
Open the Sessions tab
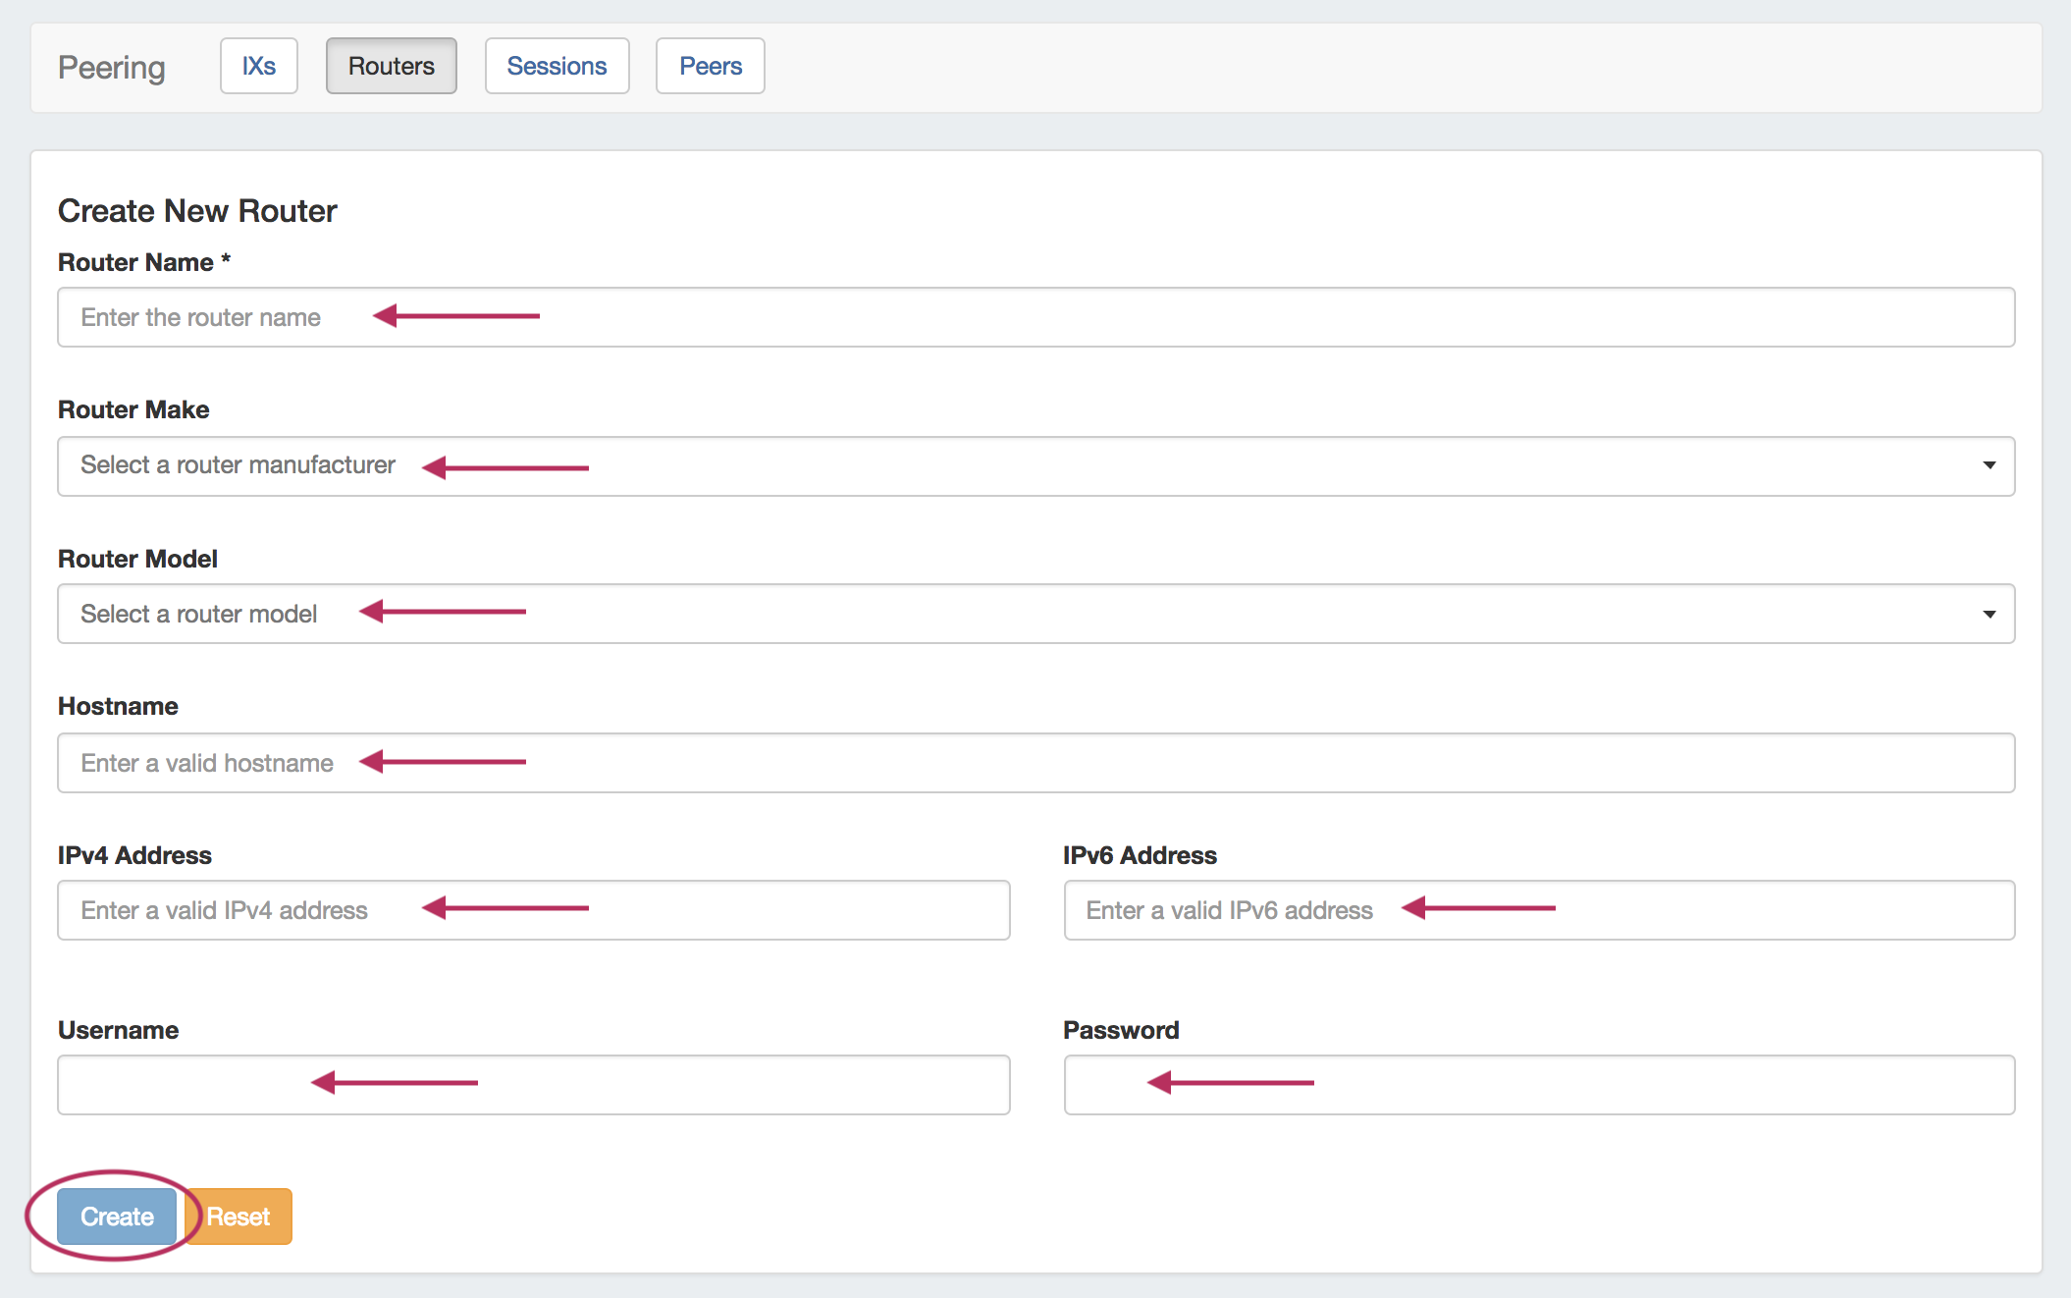click(557, 66)
